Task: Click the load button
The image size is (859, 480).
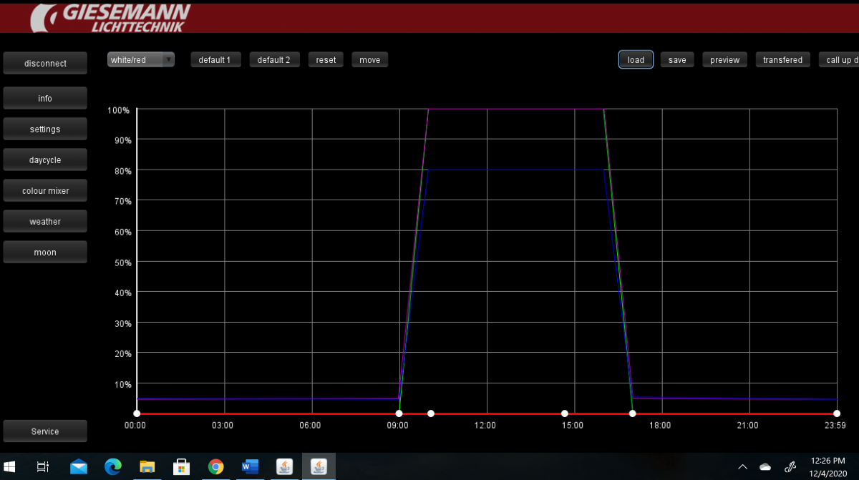Action: 636,60
